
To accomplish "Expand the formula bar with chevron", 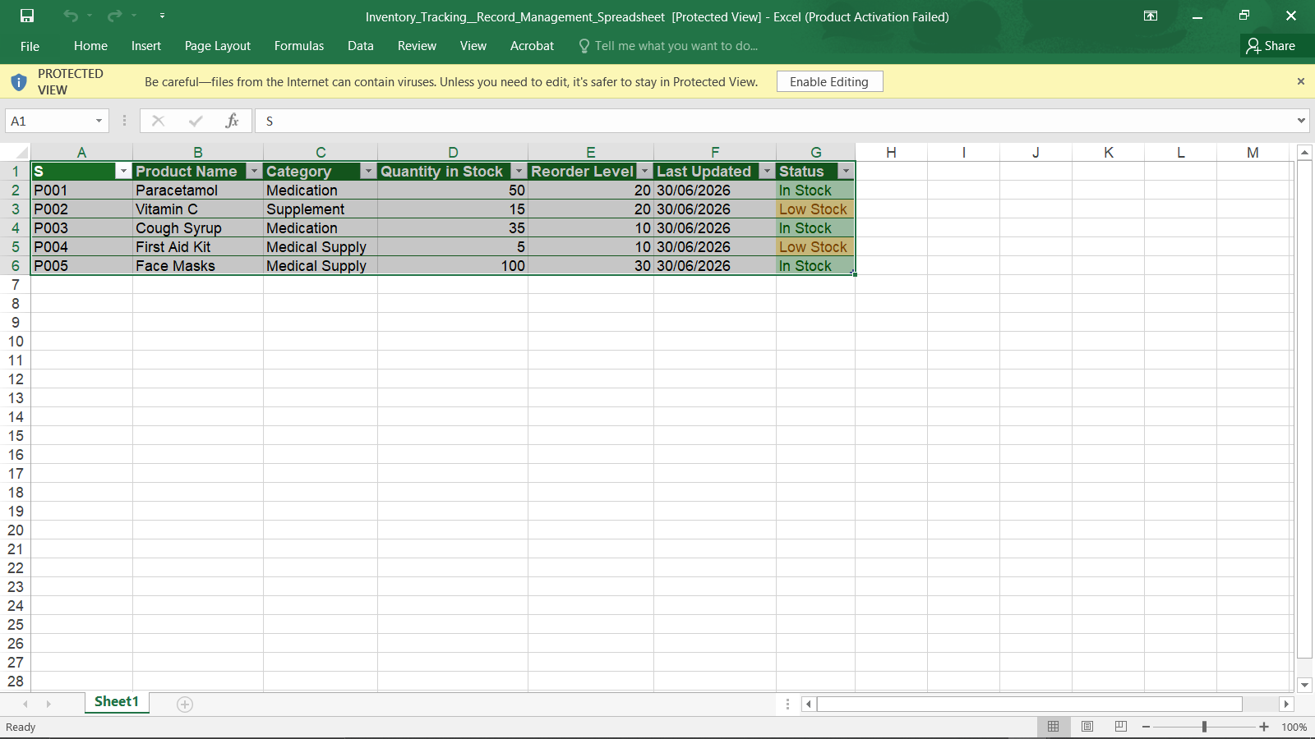I will click(1301, 121).
